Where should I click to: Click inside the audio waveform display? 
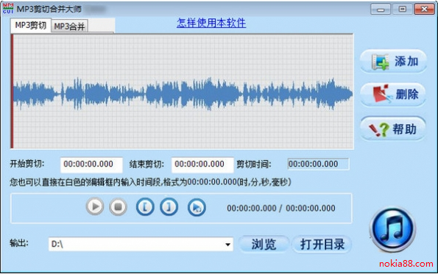point(182,91)
